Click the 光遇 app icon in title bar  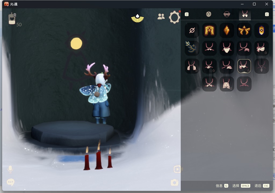[6, 4]
